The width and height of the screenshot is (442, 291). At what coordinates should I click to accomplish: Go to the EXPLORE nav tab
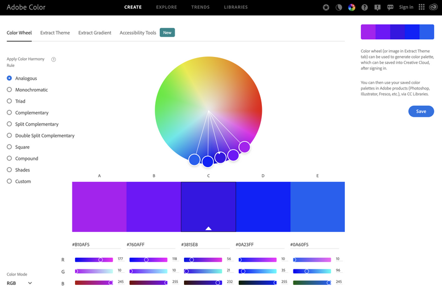166,7
